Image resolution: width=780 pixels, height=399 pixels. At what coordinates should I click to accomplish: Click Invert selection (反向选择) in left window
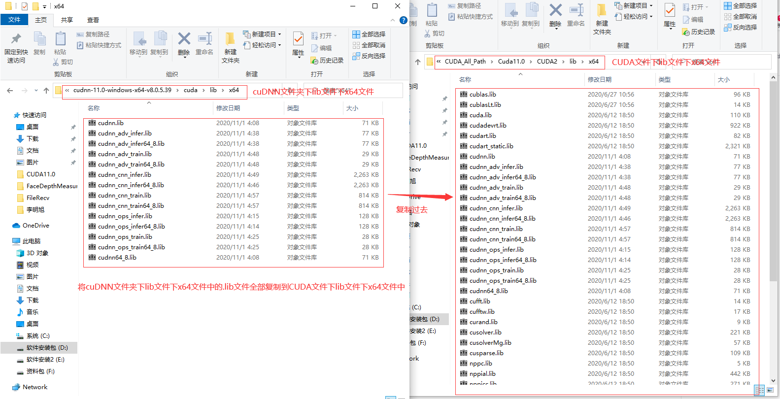tap(369, 56)
